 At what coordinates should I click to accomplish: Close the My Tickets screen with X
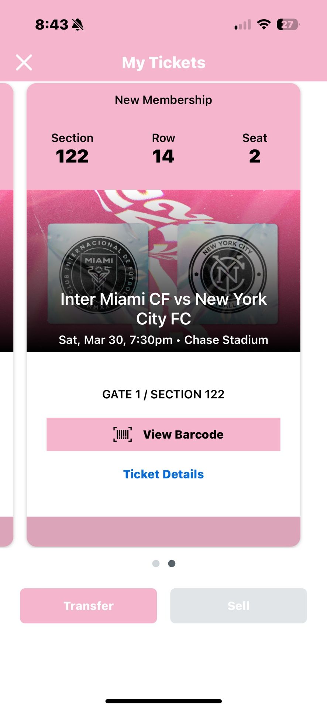click(x=24, y=62)
